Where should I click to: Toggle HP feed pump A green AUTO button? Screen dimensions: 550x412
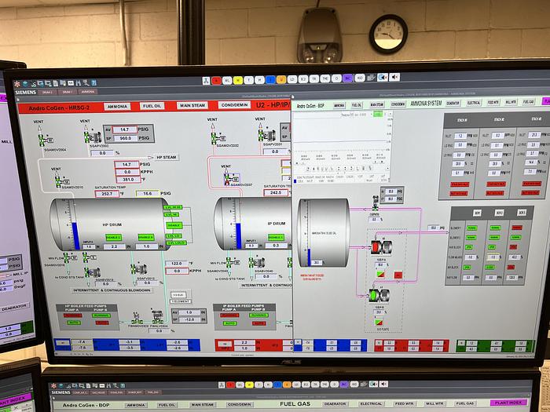pos(73,323)
